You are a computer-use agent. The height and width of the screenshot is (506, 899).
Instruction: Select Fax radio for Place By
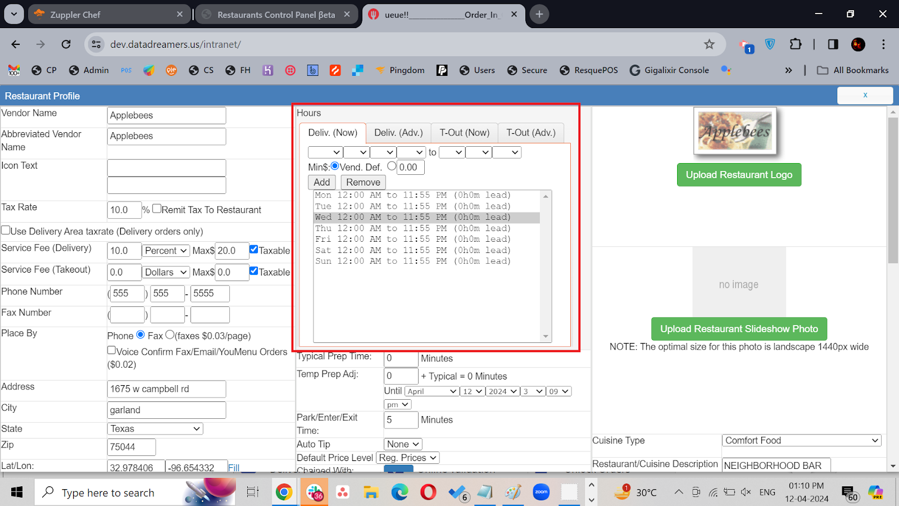coord(170,335)
